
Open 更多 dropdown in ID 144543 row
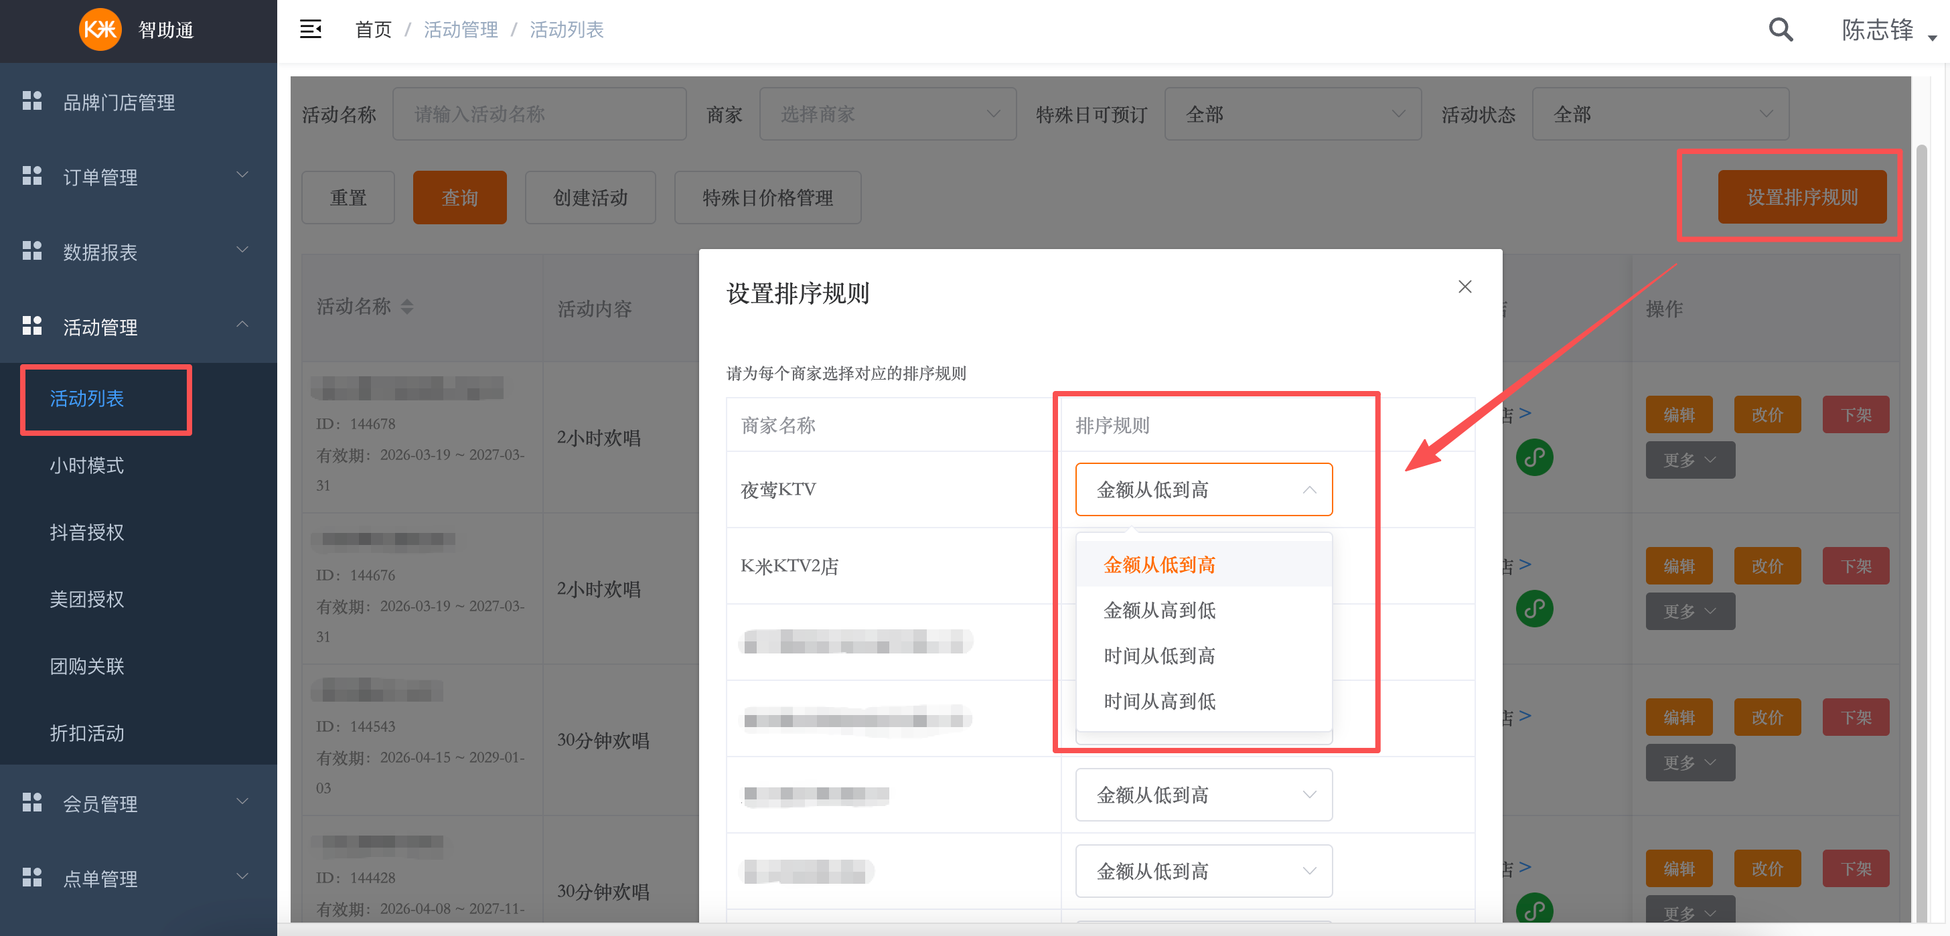1690,763
